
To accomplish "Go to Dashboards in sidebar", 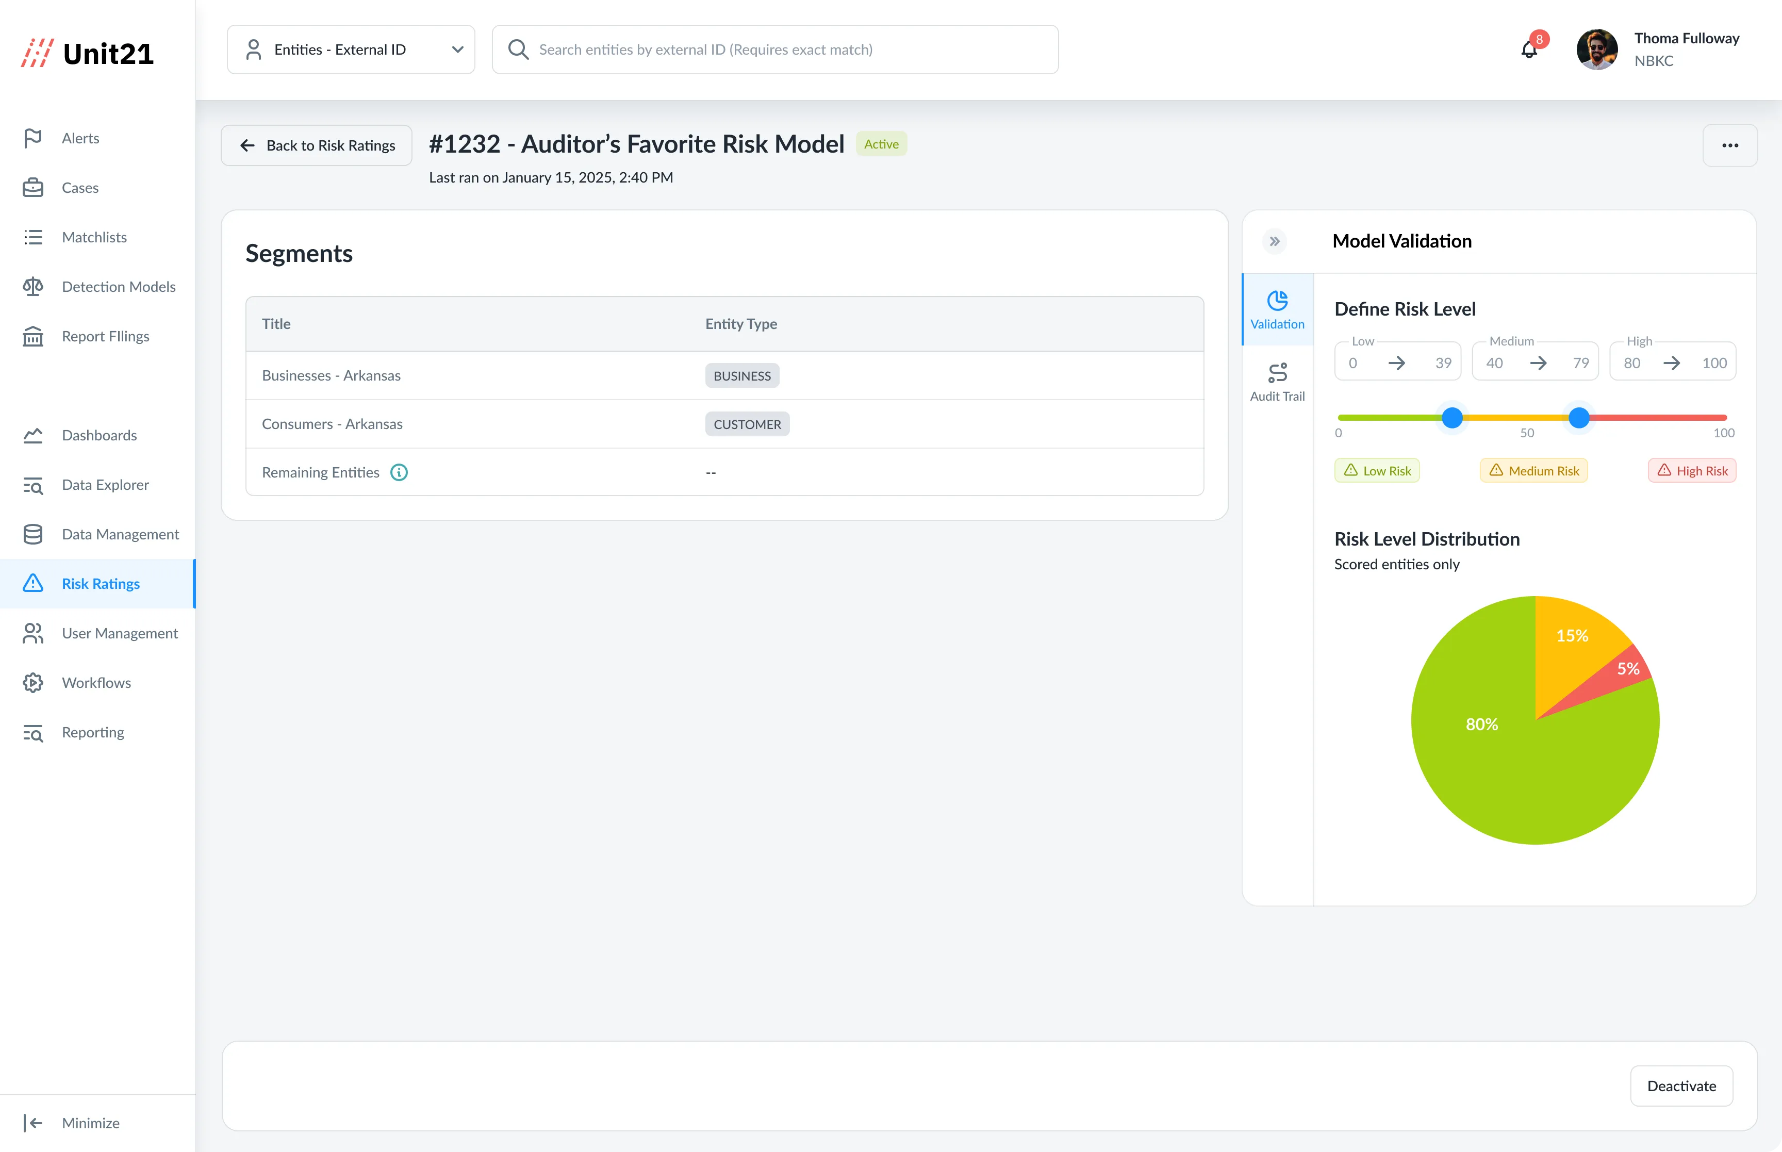I will point(98,435).
